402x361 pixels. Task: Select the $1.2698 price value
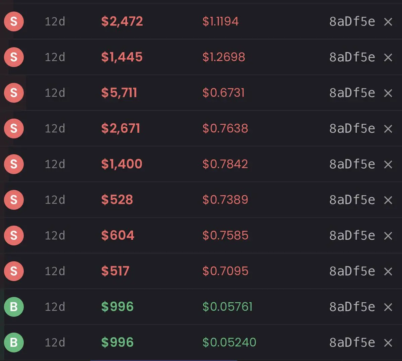(224, 57)
